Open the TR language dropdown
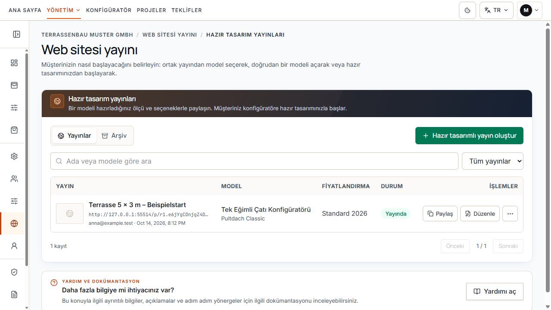 tap(496, 10)
